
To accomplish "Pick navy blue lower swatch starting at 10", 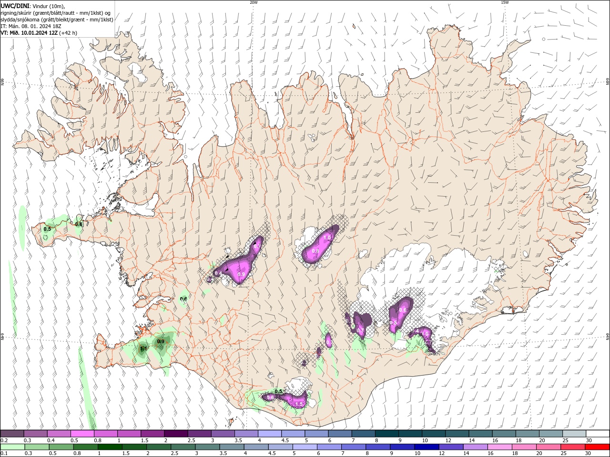I will (x=427, y=447).
